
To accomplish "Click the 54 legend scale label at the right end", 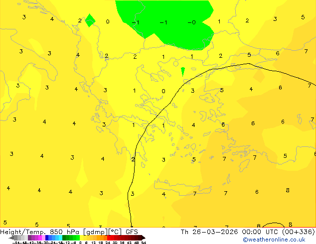I will click(144, 243).
